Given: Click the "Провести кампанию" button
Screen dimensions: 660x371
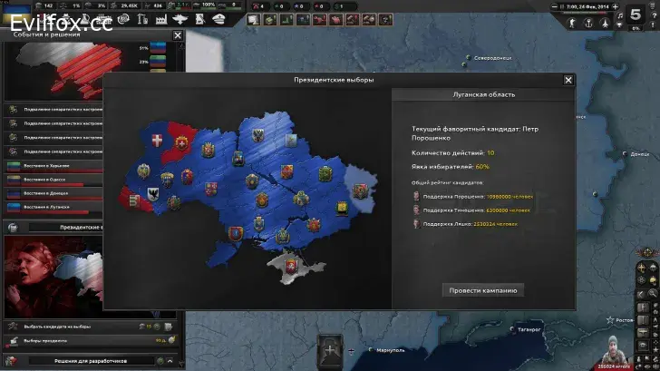Looking at the screenshot, I should (x=483, y=290).
